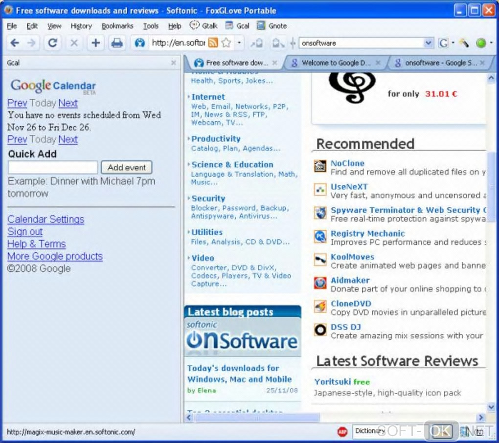Open the Gcal toolbar button
The width and height of the screenshot is (499, 443).
click(237, 26)
